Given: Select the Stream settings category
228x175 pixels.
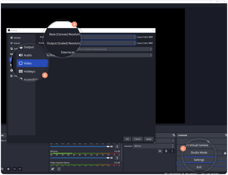Looking at the screenshot, I should (x=15, y=43).
